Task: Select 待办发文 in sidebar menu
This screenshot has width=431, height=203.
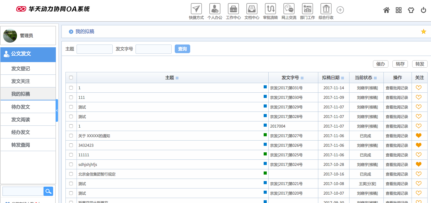Action: (21, 107)
